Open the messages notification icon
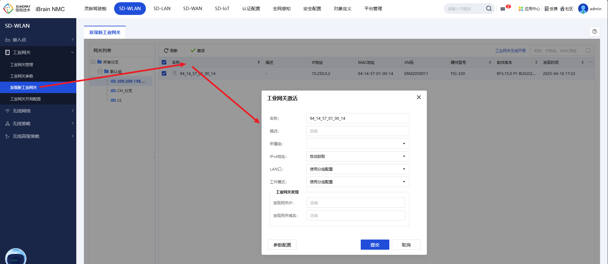This screenshot has width=608, height=264. point(503,9)
